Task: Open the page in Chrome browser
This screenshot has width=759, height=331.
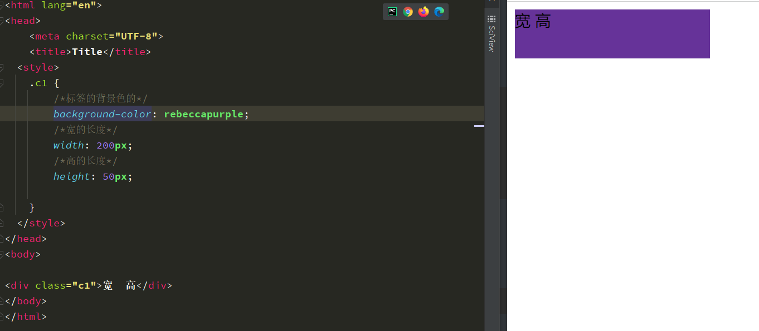Action: 408,12
